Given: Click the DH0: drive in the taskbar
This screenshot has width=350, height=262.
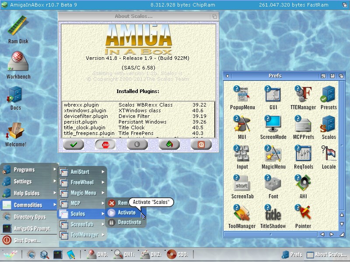Looking at the screenshot, I should [x=96, y=254].
